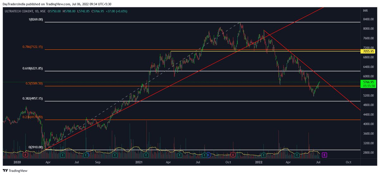Click the 3200.00 price axis label
The width and height of the screenshot is (380, 175).
[369, 143]
